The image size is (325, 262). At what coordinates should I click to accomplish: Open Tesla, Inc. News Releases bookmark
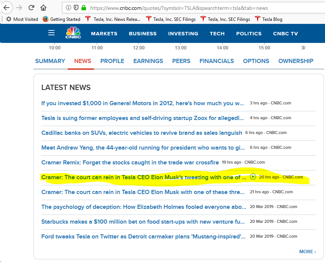click(x=113, y=19)
